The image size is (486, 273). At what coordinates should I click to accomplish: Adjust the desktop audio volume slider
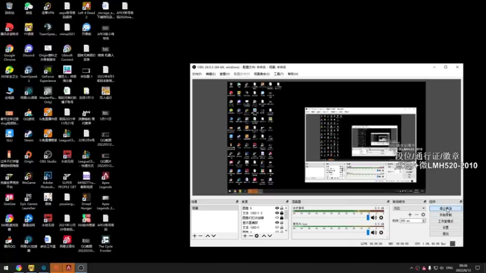[368, 218]
